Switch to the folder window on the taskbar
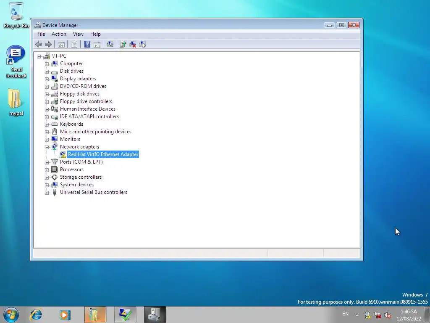 click(x=95, y=315)
